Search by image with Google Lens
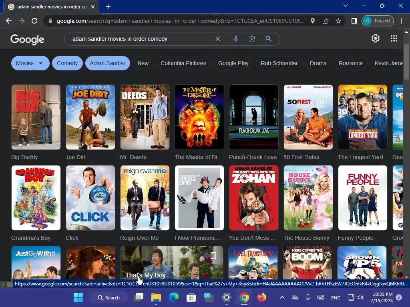The height and width of the screenshot is (307, 410). (251, 39)
